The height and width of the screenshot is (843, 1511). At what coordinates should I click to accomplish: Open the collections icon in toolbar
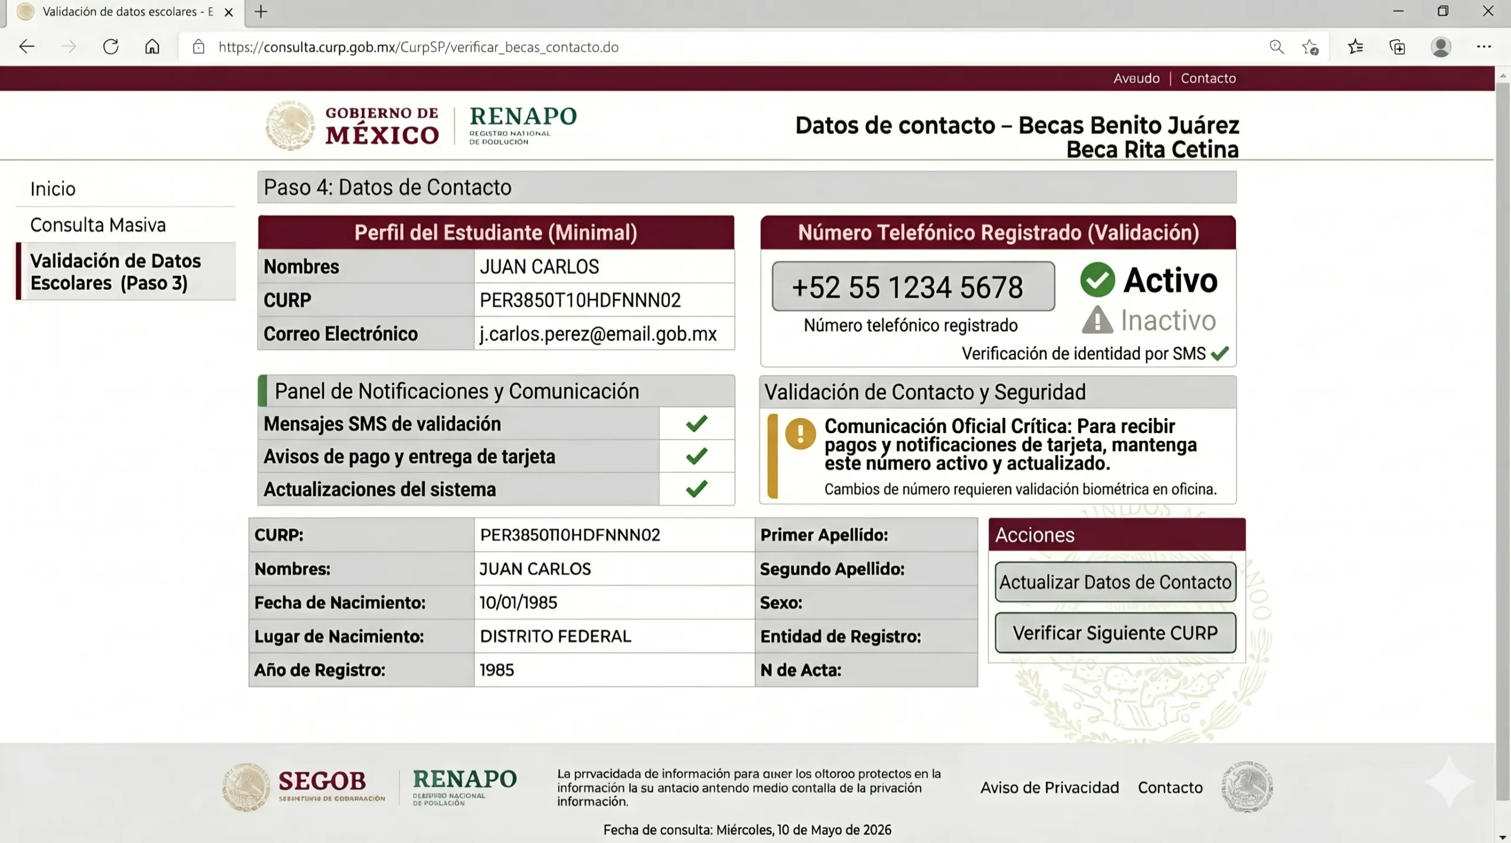point(1398,47)
